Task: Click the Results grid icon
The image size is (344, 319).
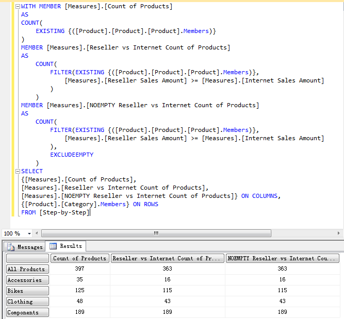Action: click(53, 246)
